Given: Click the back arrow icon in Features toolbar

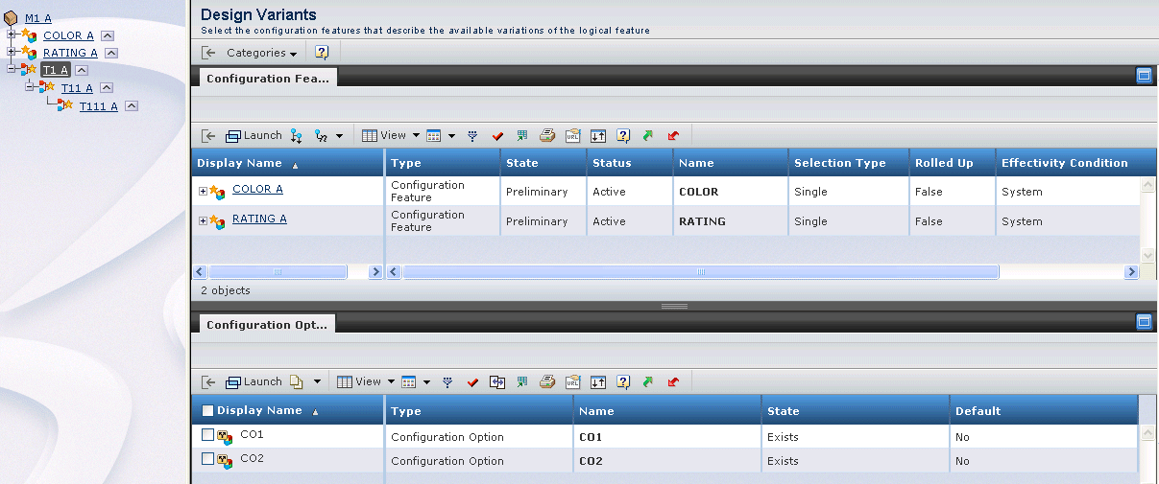Looking at the screenshot, I should [208, 136].
